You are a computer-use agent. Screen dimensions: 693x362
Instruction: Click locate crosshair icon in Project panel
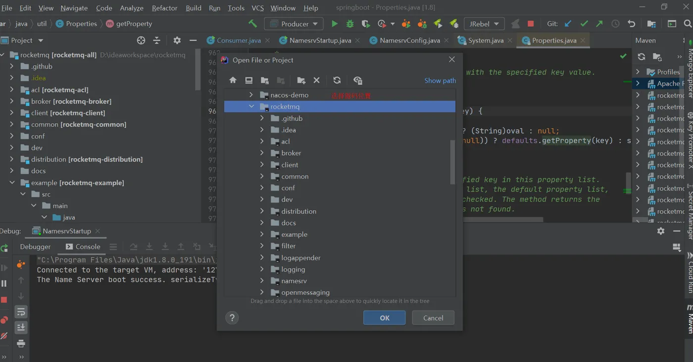point(141,41)
